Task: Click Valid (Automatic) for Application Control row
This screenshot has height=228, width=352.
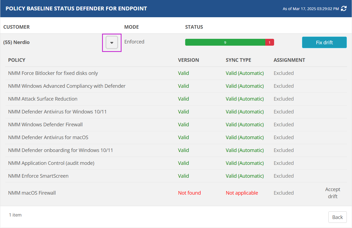Action: [245, 163]
